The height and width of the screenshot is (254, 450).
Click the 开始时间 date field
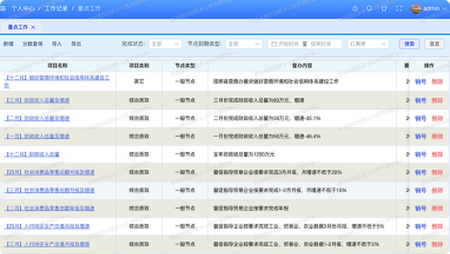[x=289, y=44]
